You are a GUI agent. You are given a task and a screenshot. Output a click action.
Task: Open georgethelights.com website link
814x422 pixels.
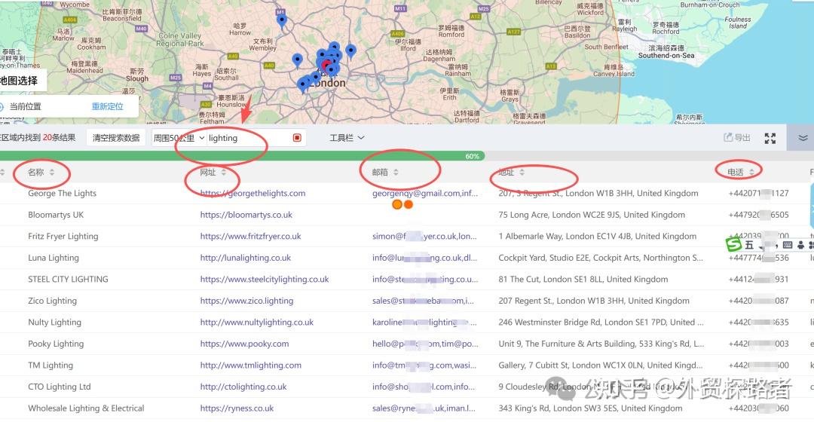click(252, 193)
